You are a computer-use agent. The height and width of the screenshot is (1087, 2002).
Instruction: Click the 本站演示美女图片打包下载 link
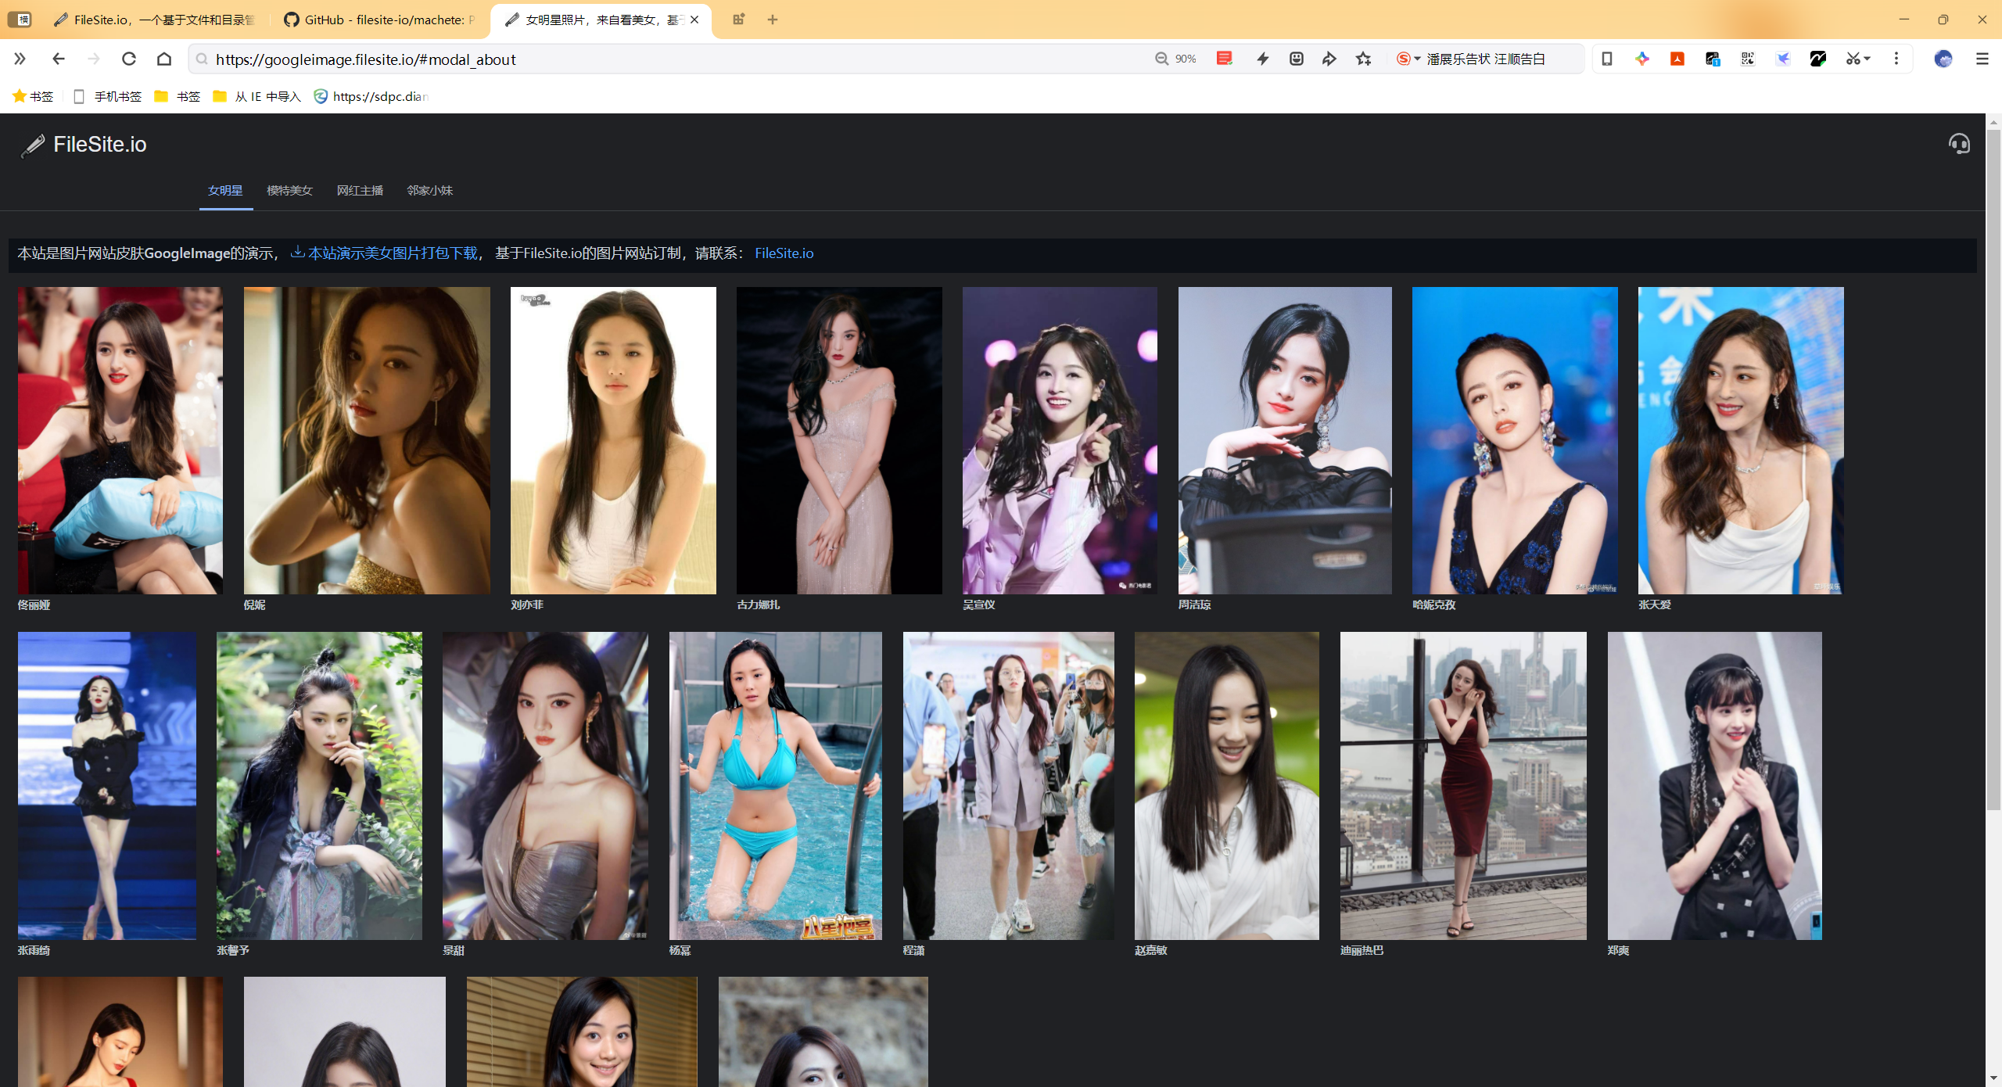pos(384,253)
